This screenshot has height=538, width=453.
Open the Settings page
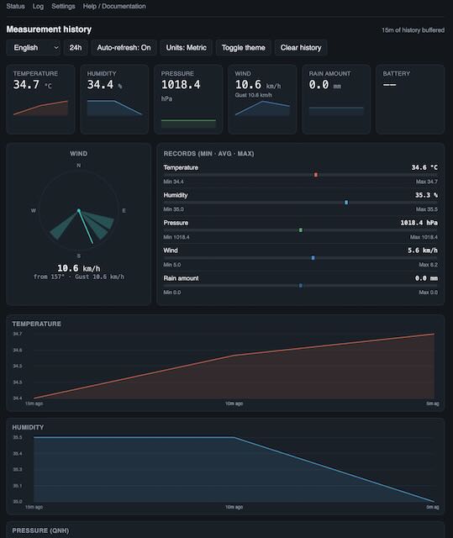click(x=63, y=6)
